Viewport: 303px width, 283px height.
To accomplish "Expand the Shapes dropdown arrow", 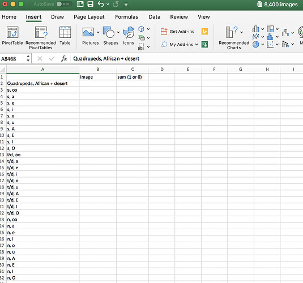I will pyautogui.click(x=118, y=32).
